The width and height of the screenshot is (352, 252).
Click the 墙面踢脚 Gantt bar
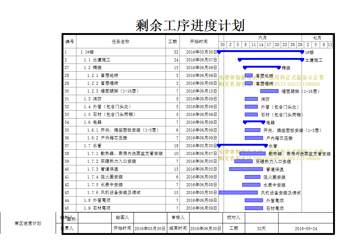(x=269, y=91)
